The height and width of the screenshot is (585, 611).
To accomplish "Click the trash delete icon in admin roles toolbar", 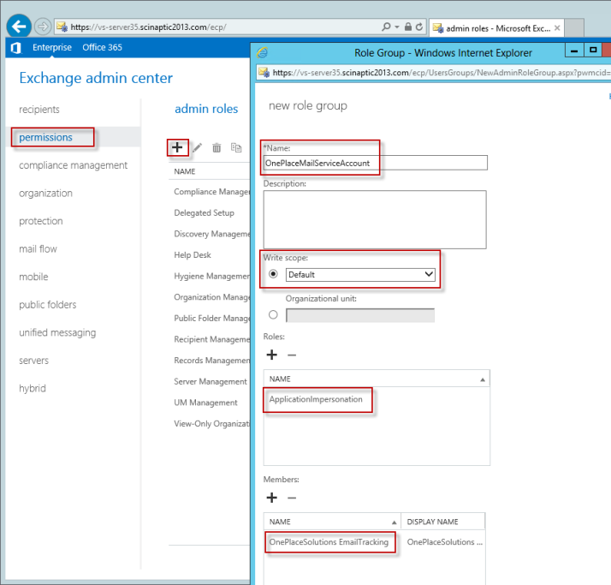I will (217, 147).
